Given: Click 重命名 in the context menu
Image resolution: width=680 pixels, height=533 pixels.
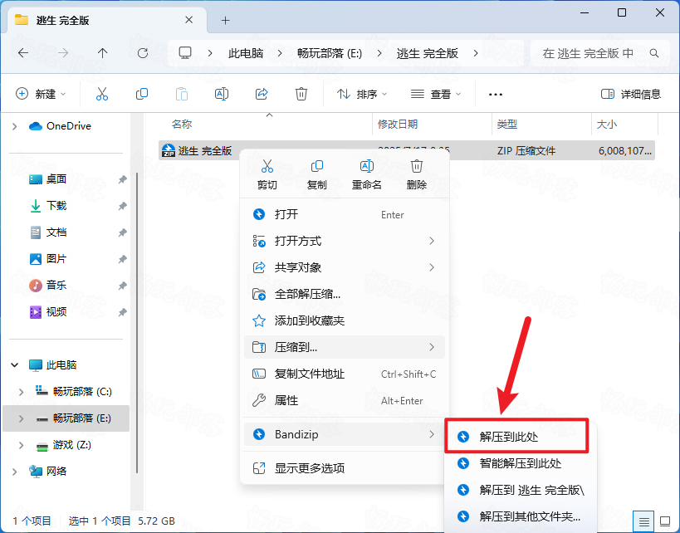Looking at the screenshot, I should 366,174.
